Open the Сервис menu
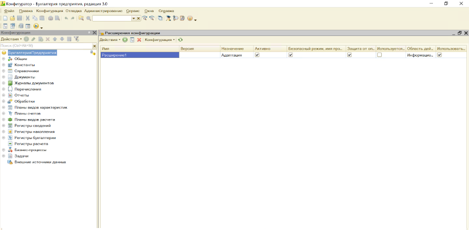 (133, 10)
